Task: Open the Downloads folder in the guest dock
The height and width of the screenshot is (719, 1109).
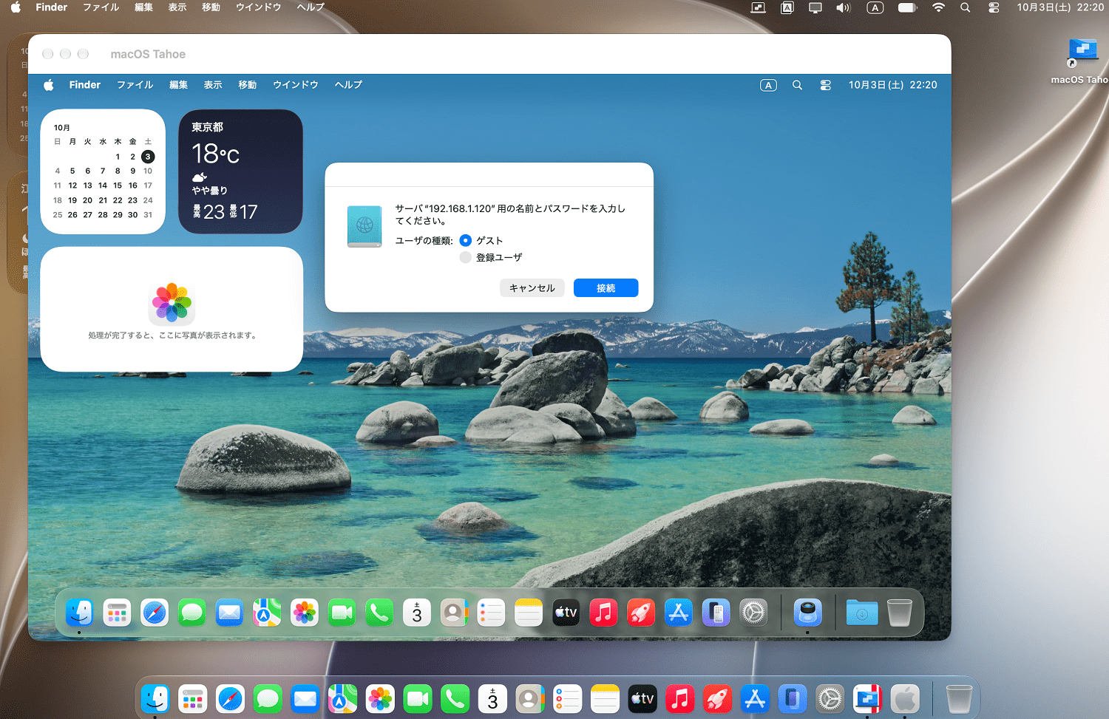Action: pyautogui.click(x=862, y=613)
